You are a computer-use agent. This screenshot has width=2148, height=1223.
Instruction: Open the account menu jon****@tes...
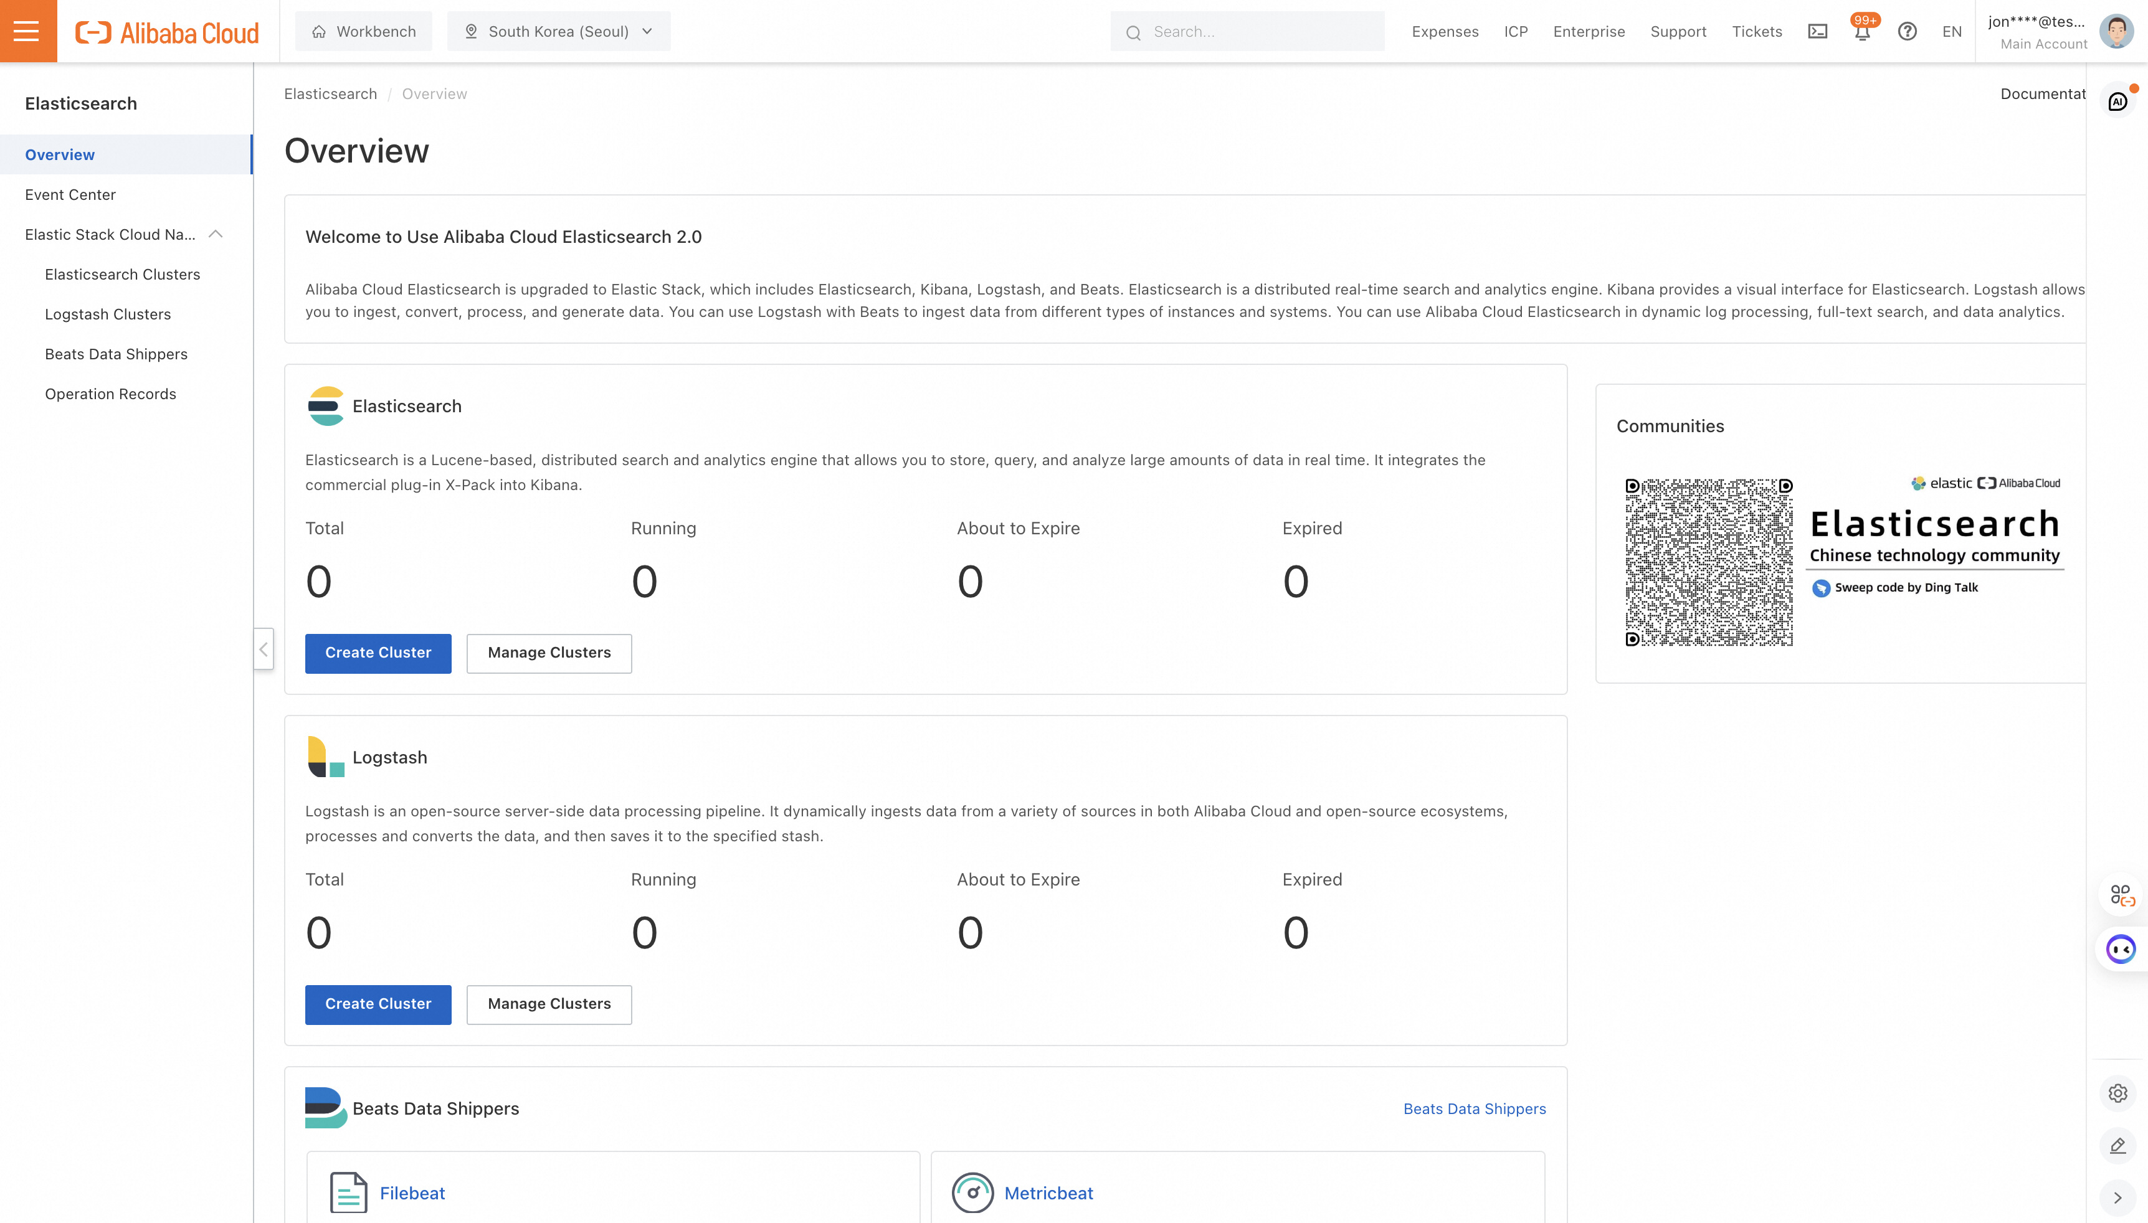[2036, 31]
